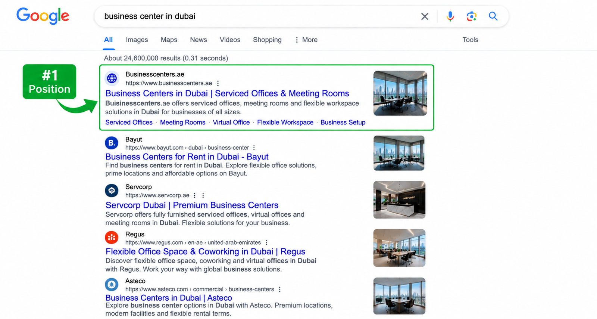Click the snippet 'Servcorp offers fully furnished serviced offices'
The image size is (597, 319).
[x=176, y=214]
